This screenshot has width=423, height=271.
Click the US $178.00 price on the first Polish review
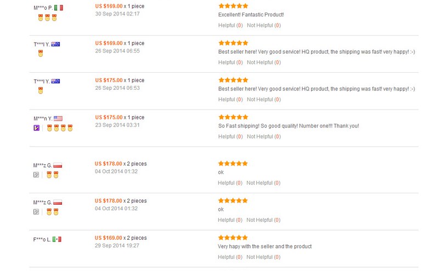tap(109, 164)
